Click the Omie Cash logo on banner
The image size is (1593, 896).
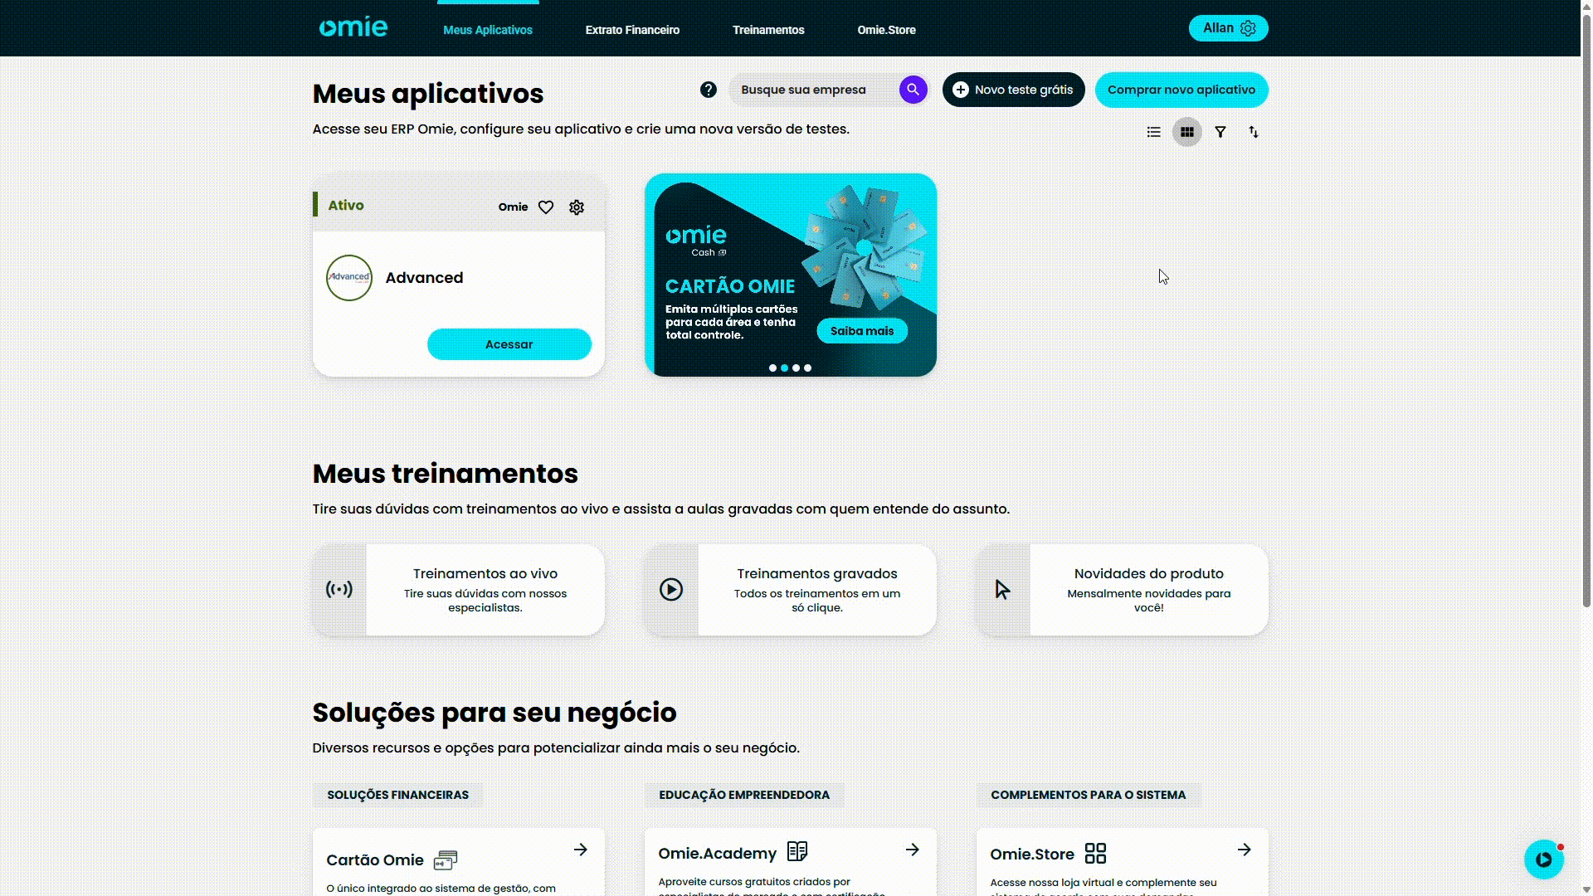click(696, 241)
